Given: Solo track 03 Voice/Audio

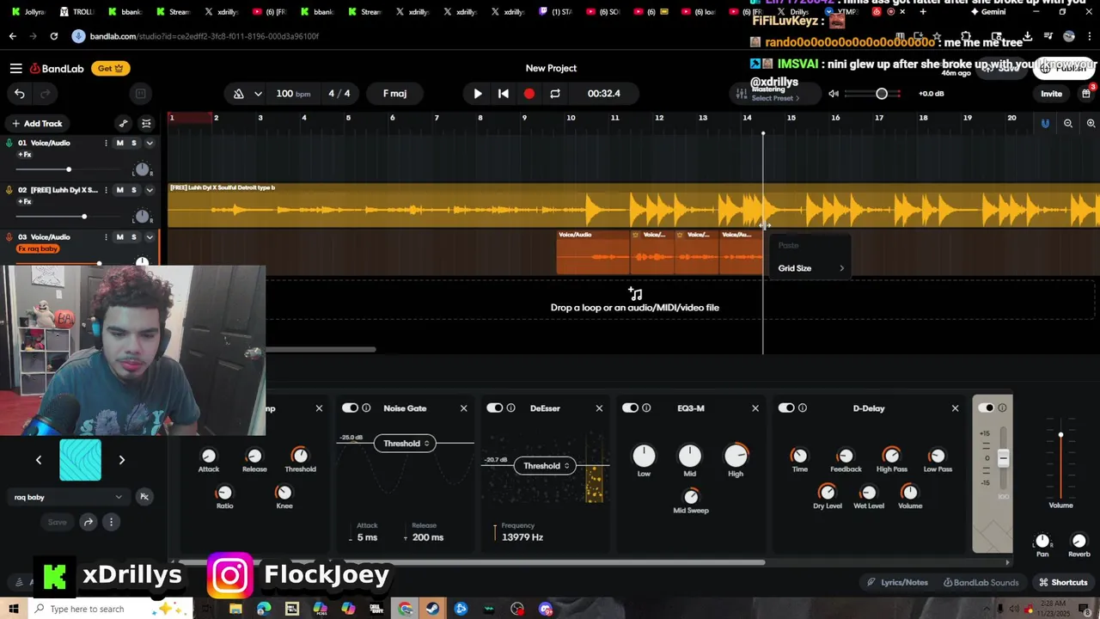Looking at the screenshot, I should pos(133,237).
